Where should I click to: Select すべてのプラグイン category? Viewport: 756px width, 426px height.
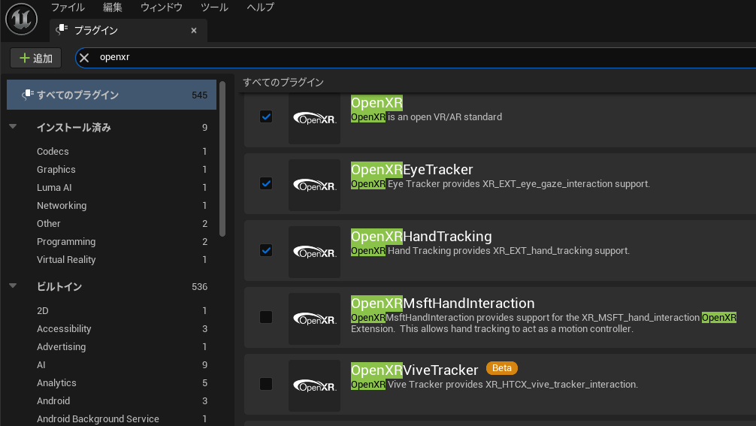(x=111, y=95)
